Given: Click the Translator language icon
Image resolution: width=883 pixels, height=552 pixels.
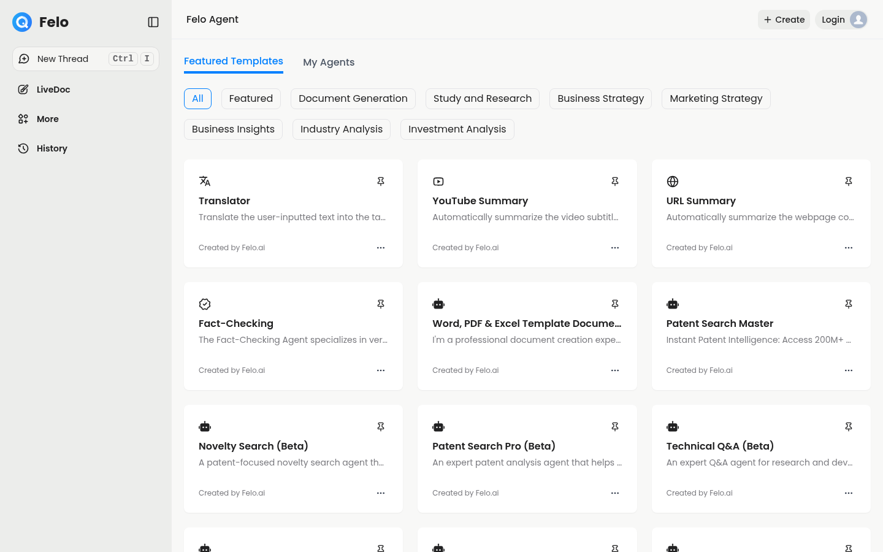Looking at the screenshot, I should 205,182.
